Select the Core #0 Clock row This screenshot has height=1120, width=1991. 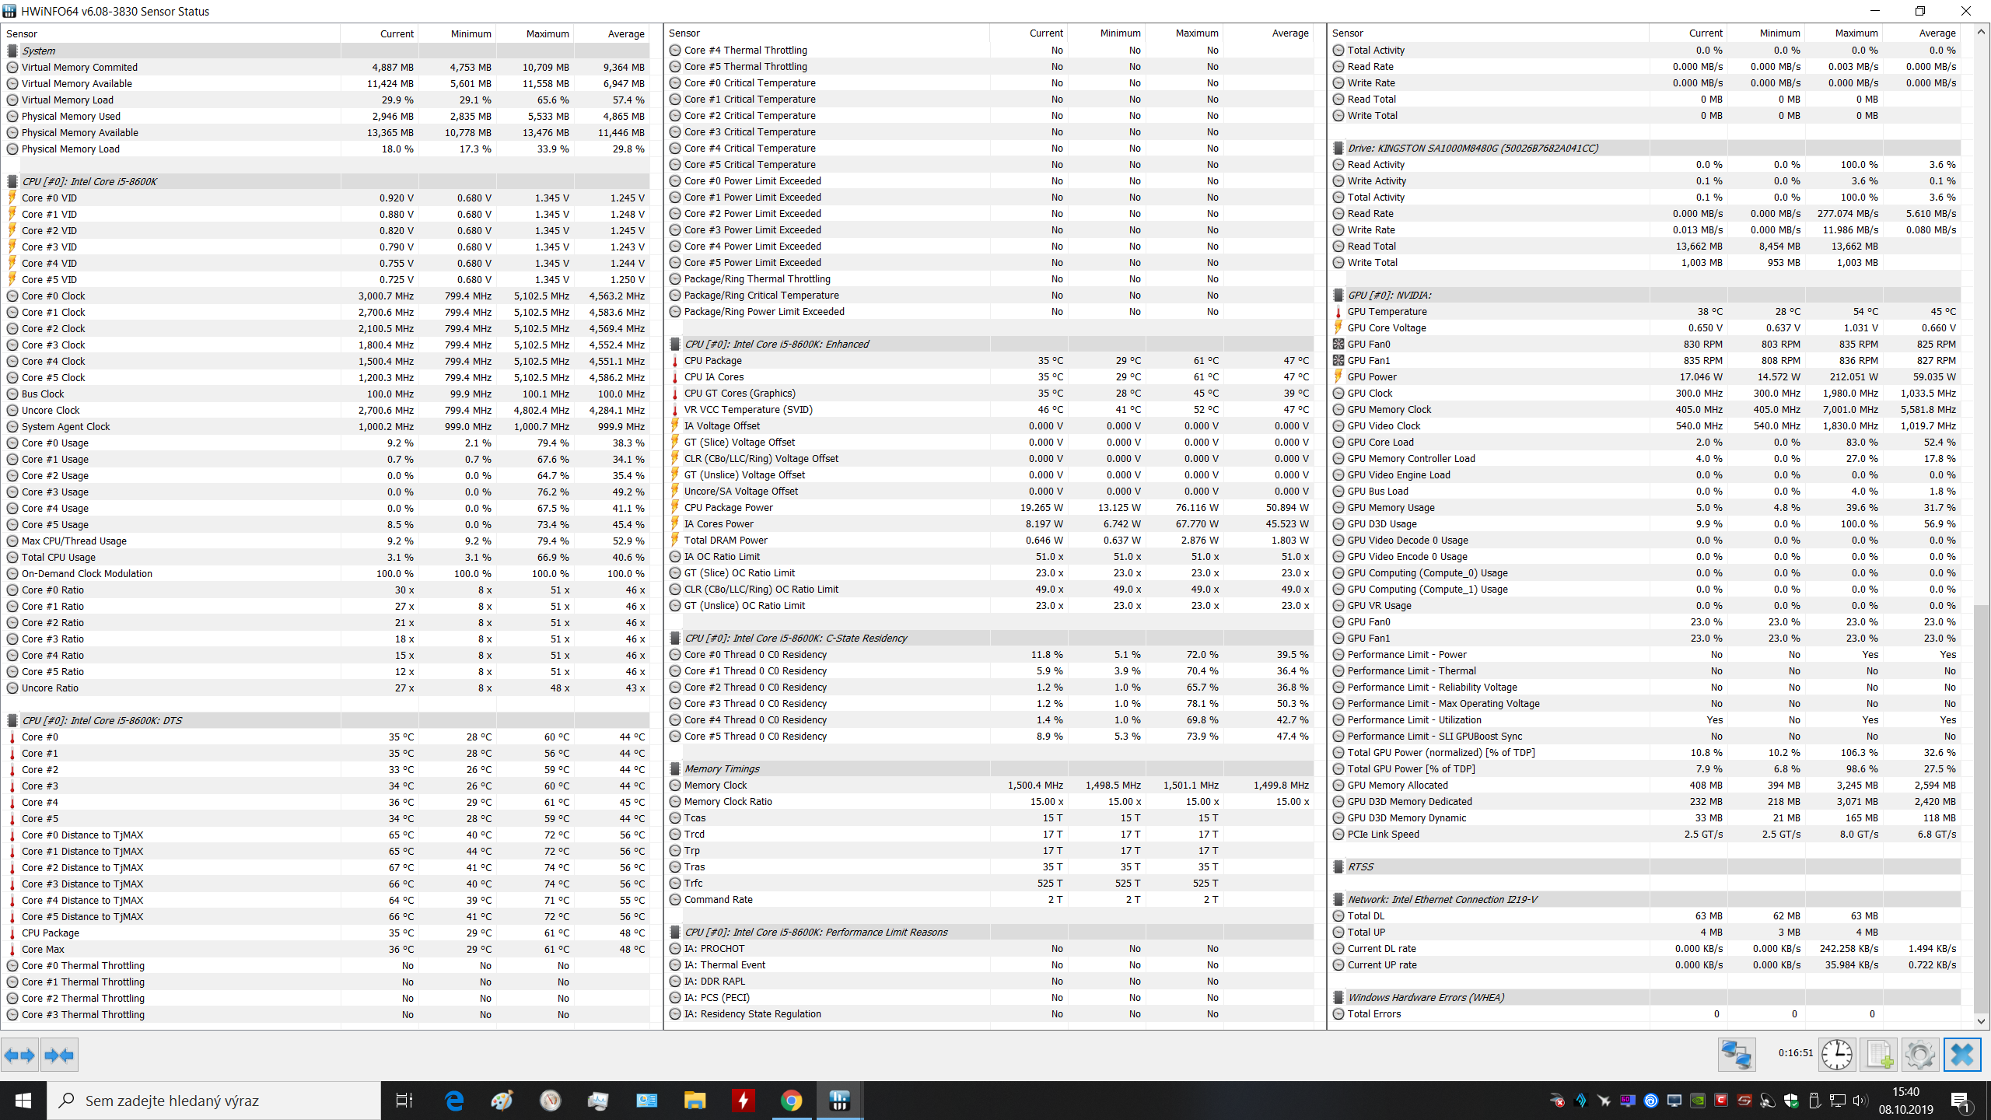coord(53,296)
